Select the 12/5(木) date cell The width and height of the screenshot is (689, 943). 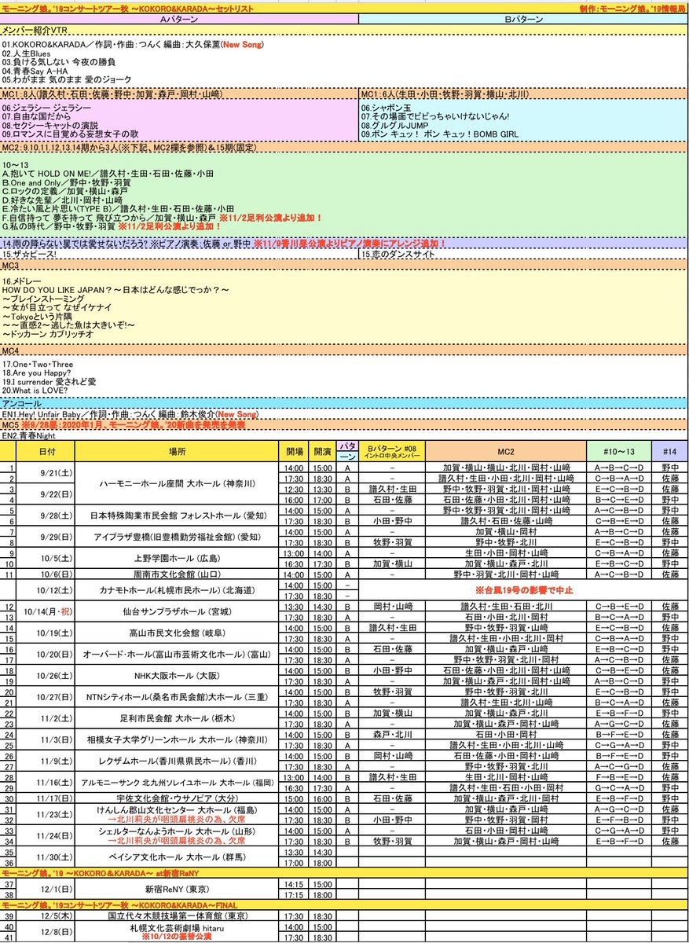pyautogui.click(x=46, y=915)
